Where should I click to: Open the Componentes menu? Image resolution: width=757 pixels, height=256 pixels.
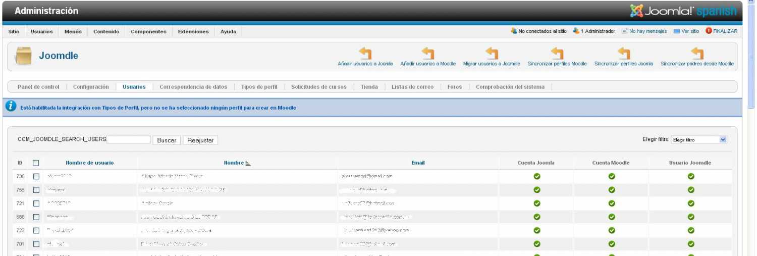148,31
